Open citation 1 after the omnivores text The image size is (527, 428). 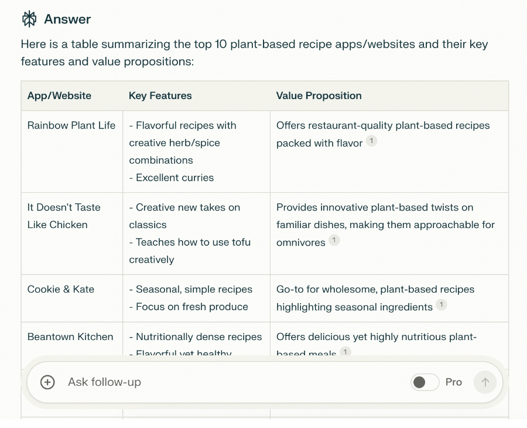(x=334, y=240)
